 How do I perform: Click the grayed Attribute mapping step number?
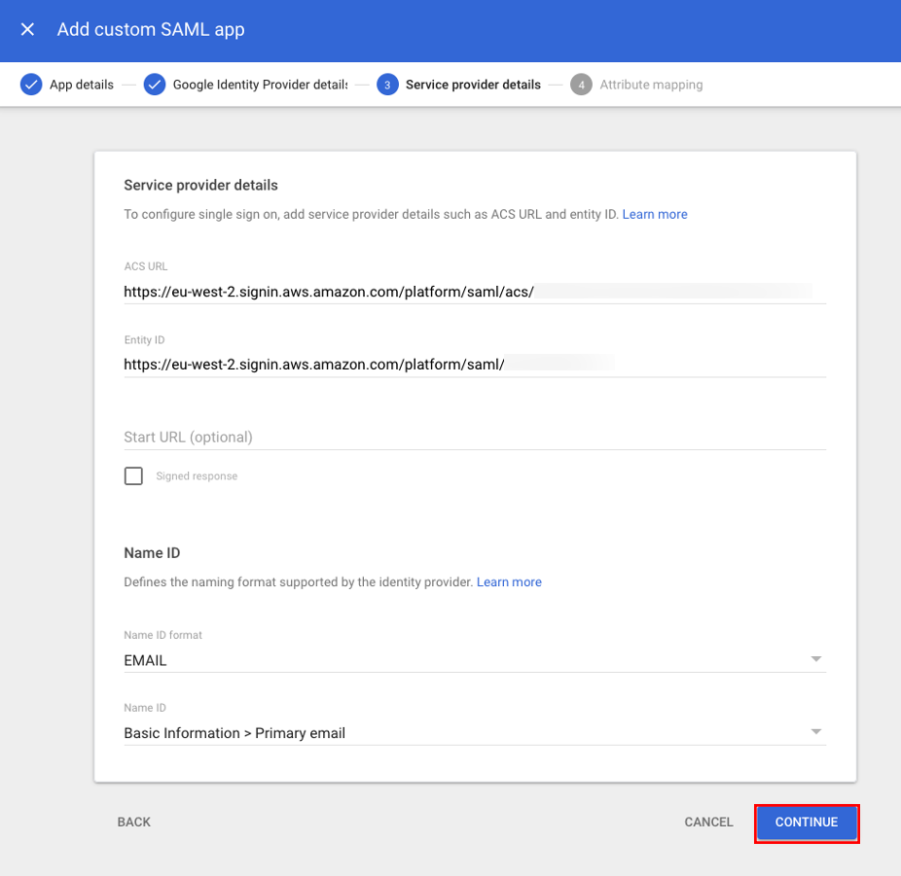(581, 85)
